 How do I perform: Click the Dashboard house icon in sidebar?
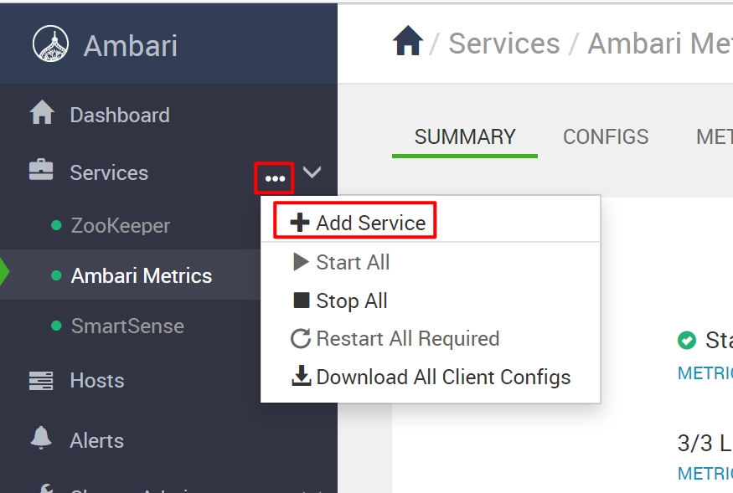(42, 113)
